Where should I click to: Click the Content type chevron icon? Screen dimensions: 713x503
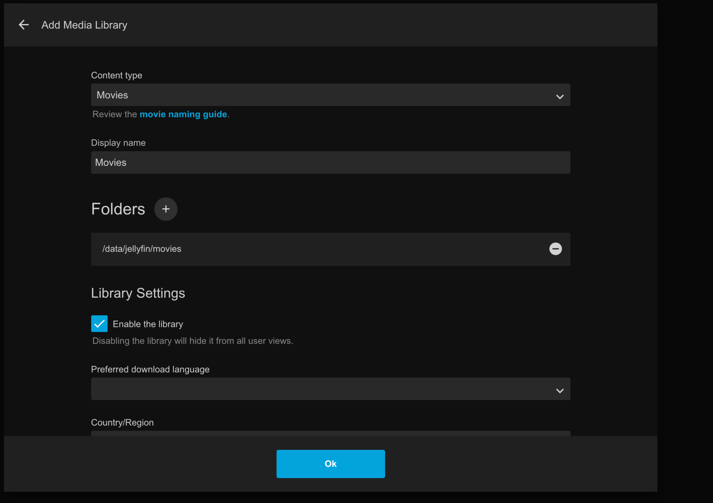[x=560, y=97]
